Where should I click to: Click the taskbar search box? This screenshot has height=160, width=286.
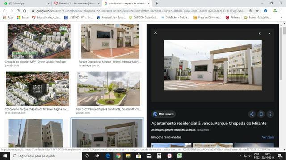click(x=46, y=156)
